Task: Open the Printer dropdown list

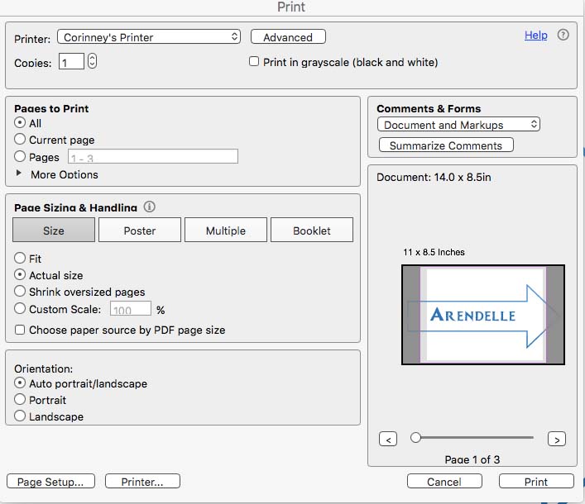Action: pos(149,37)
